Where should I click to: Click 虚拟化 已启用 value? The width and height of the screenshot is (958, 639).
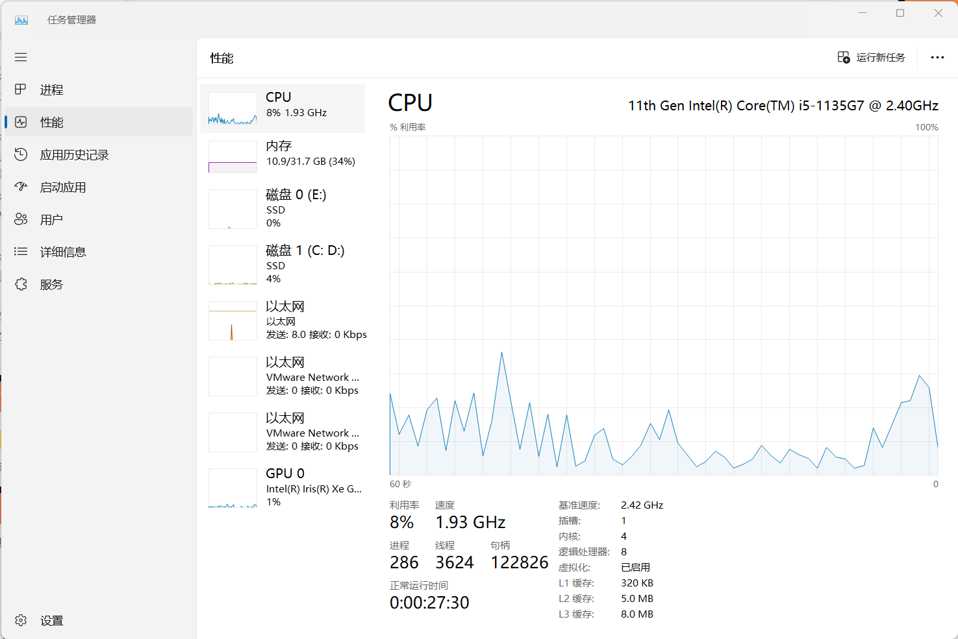[x=635, y=567]
